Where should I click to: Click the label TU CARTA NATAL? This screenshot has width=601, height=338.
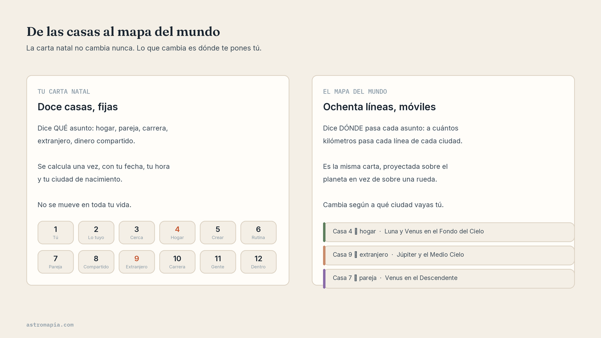(64, 92)
